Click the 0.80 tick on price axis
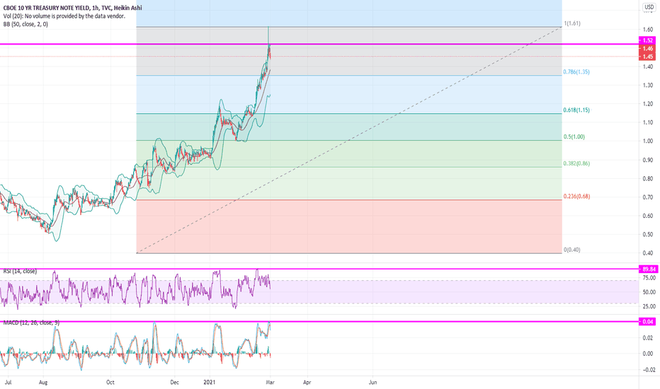 point(648,179)
